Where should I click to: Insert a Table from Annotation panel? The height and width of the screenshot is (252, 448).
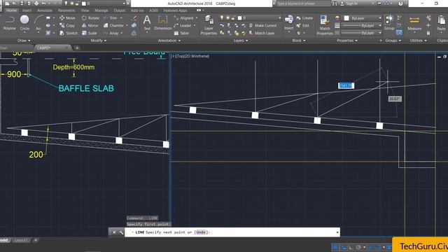coord(181,33)
